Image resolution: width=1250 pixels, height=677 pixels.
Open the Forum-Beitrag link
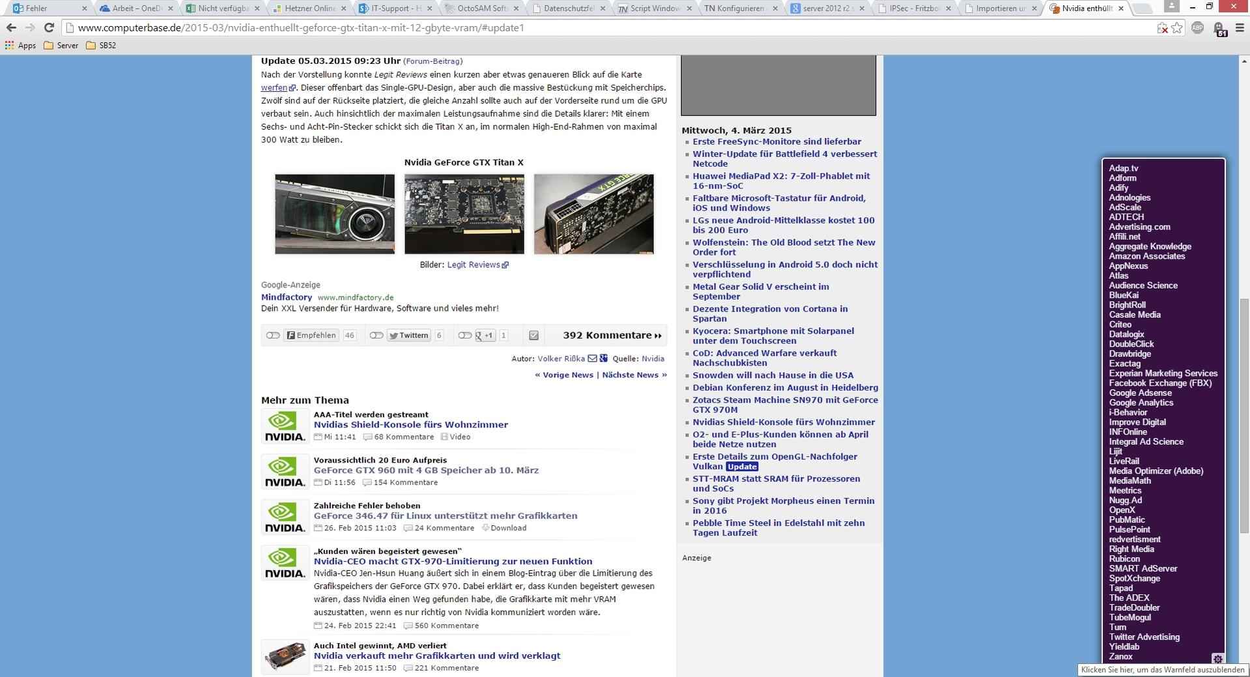click(433, 61)
